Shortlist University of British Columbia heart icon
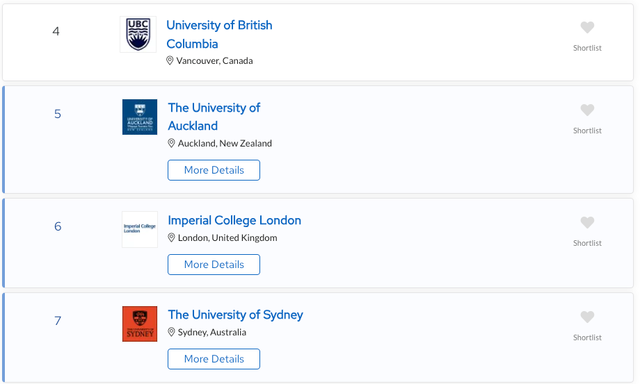This screenshot has width=640, height=384. coord(587,28)
